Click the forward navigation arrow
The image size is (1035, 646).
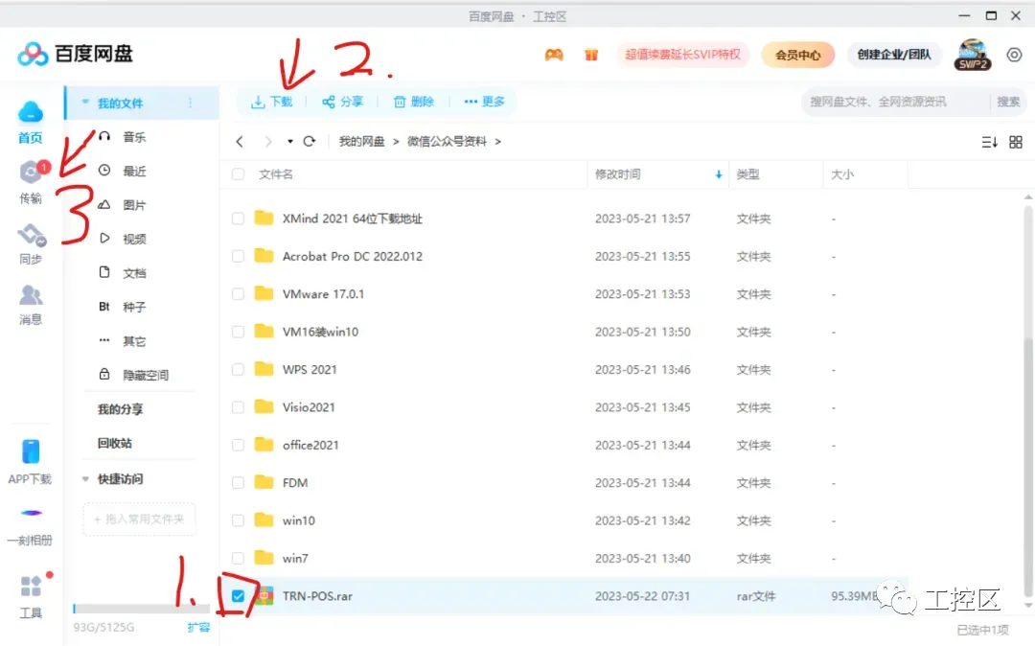point(268,141)
